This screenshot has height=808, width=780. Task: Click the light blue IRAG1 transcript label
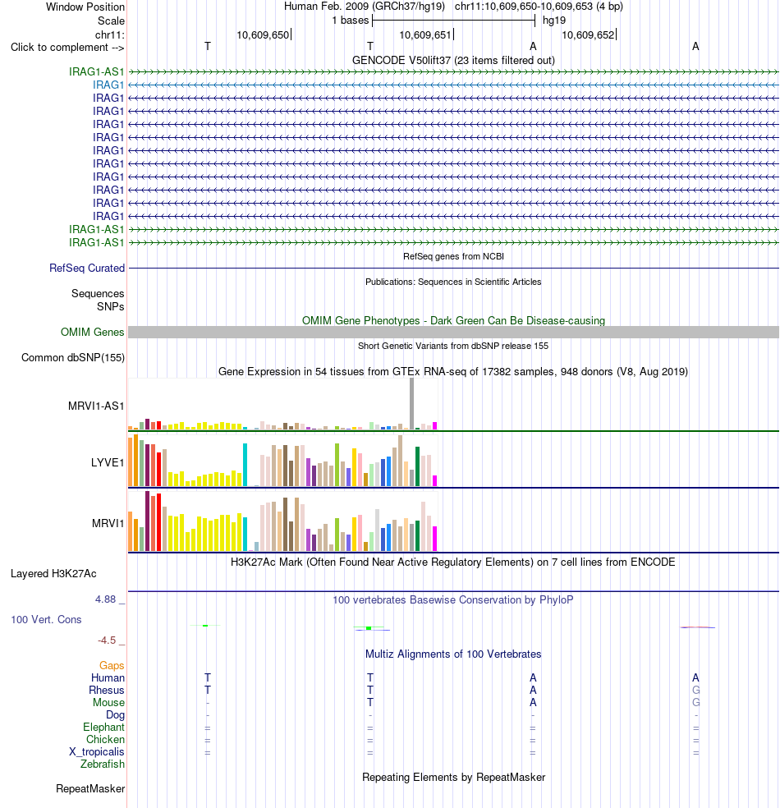(x=108, y=85)
